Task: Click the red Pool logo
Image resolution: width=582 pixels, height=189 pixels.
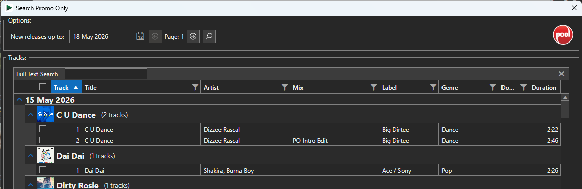Action: pyautogui.click(x=563, y=35)
